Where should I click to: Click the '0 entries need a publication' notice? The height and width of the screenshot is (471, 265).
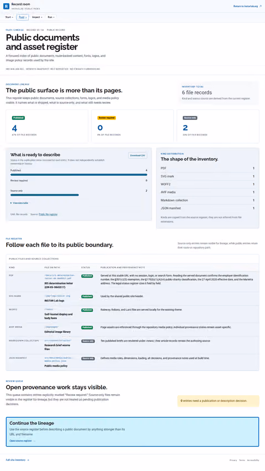(218, 401)
